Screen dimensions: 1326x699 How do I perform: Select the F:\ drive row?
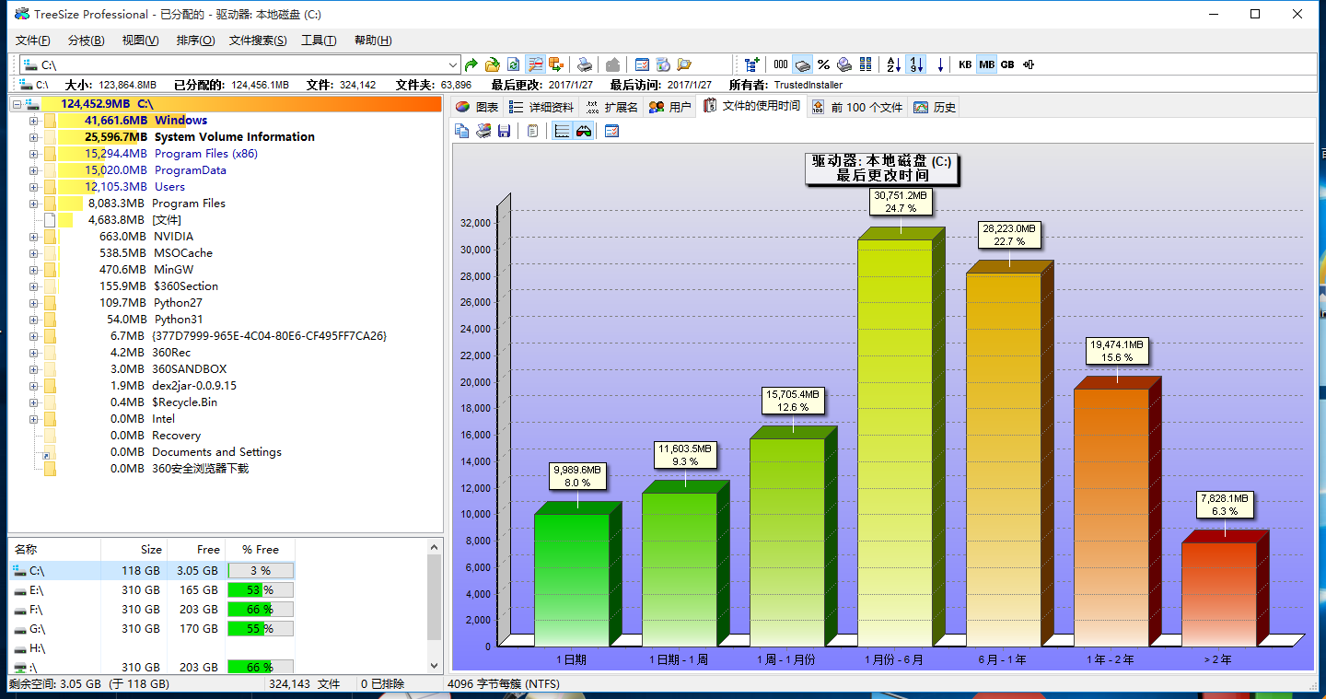click(x=152, y=610)
